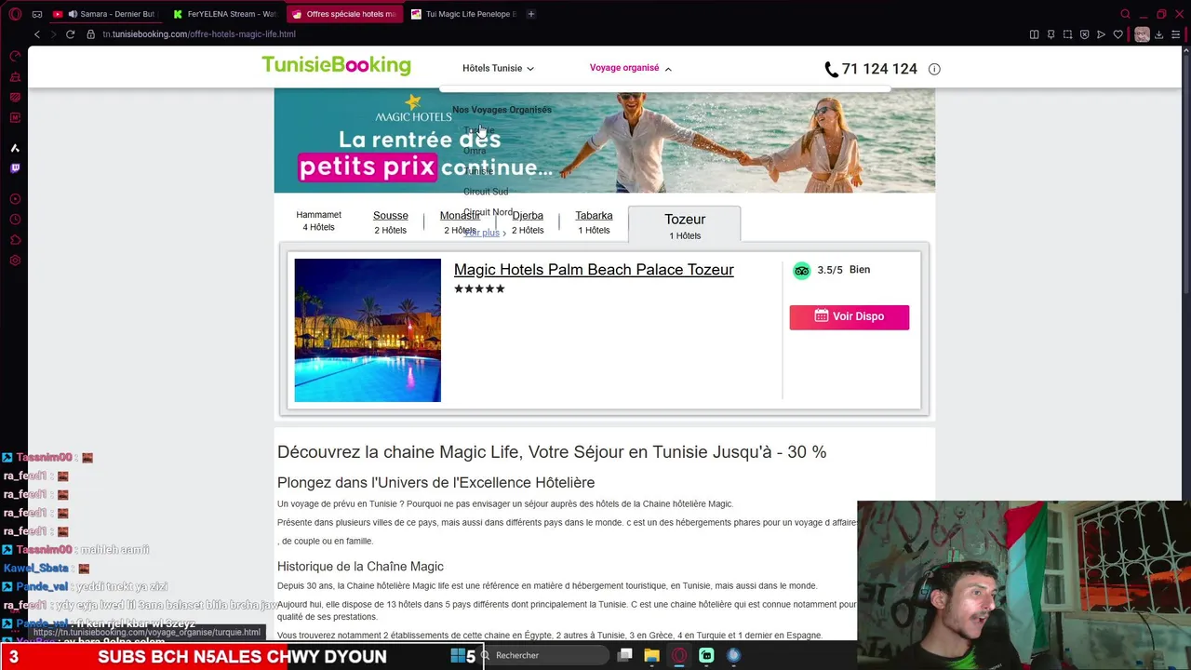Image resolution: width=1191 pixels, height=670 pixels.
Task: Click the Windows Start button
Action: [x=458, y=655]
